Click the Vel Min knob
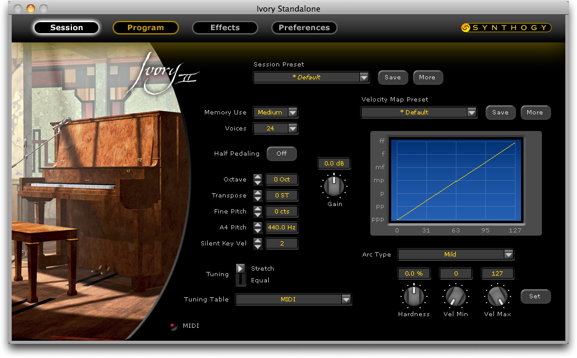The image size is (577, 358). tap(455, 296)
